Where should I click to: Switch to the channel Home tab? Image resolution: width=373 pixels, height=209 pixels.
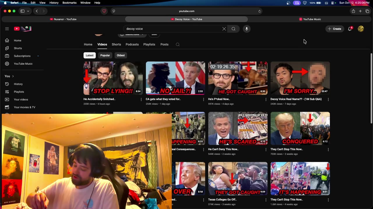[88, 44]
